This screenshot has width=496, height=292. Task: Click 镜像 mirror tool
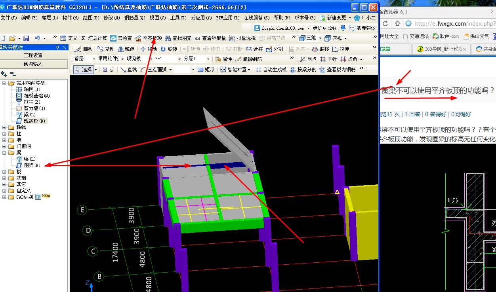126,49
